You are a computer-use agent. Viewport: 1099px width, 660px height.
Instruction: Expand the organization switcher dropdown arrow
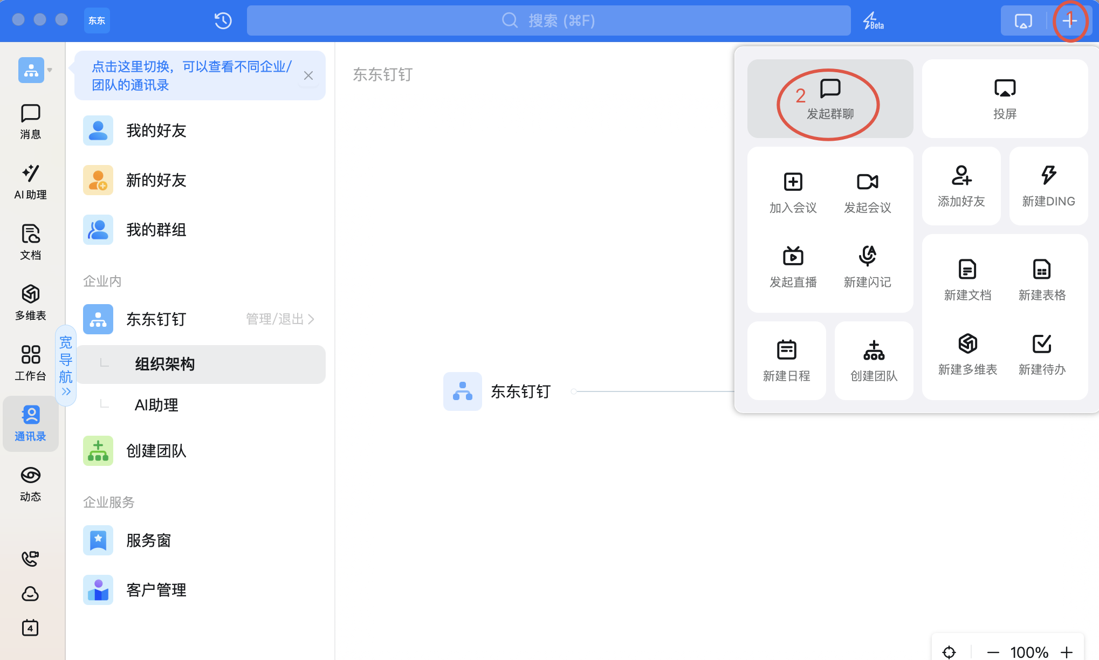pyautogui.click(x=50, y=70)
